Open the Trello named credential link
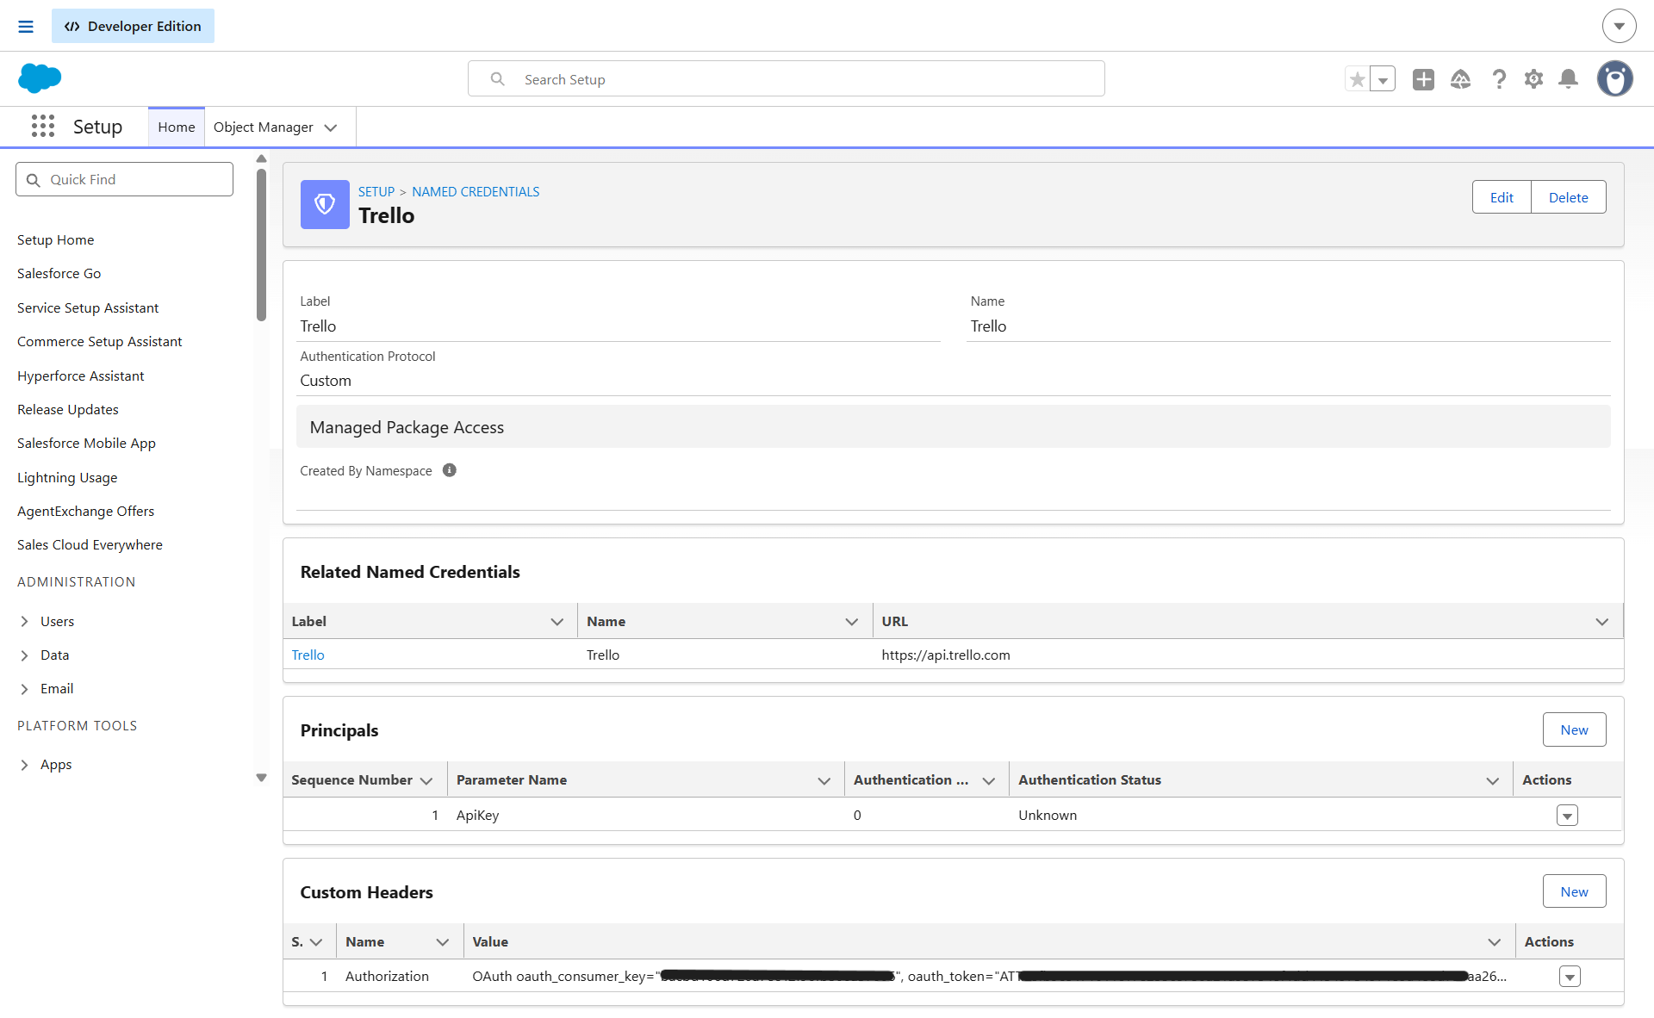Viewport: 1654px width, 1018px height. click(308, 655)
